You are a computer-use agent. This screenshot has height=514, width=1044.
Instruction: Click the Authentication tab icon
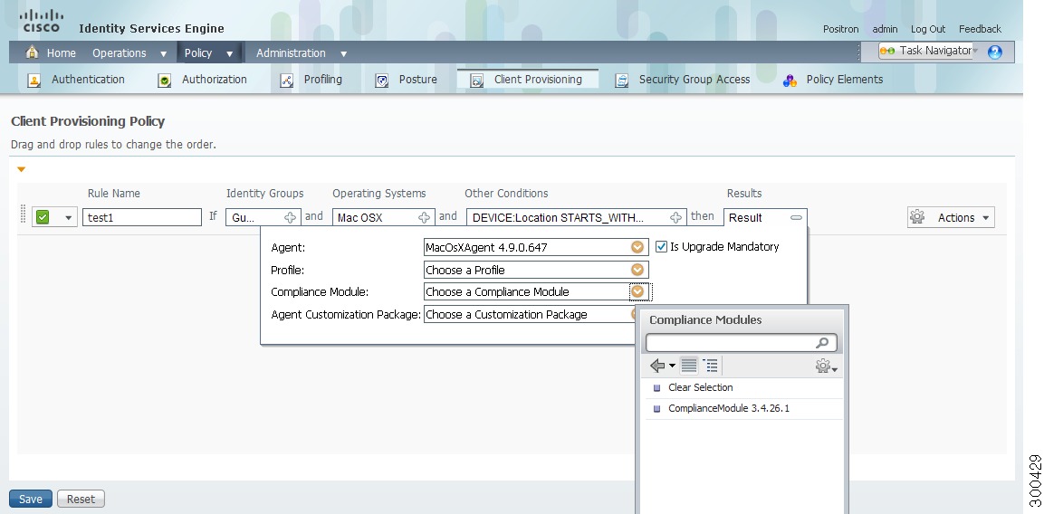tap(34, 81)
